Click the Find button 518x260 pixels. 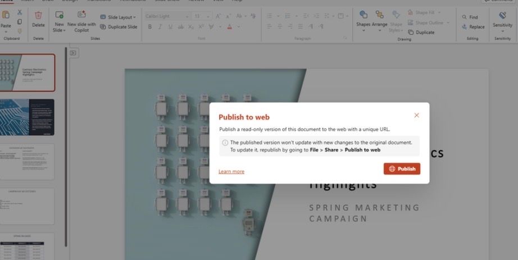pos(470,17)
